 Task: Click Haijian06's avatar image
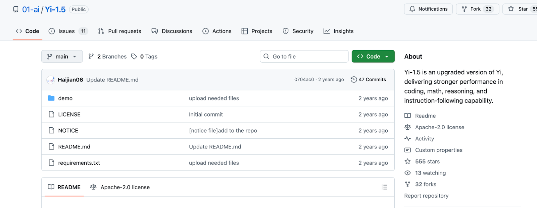point(51,80)
